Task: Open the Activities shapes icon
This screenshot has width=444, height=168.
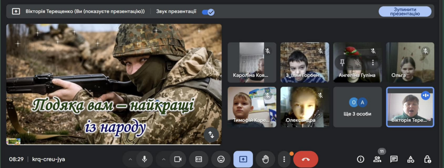Action: pos(411,159)
